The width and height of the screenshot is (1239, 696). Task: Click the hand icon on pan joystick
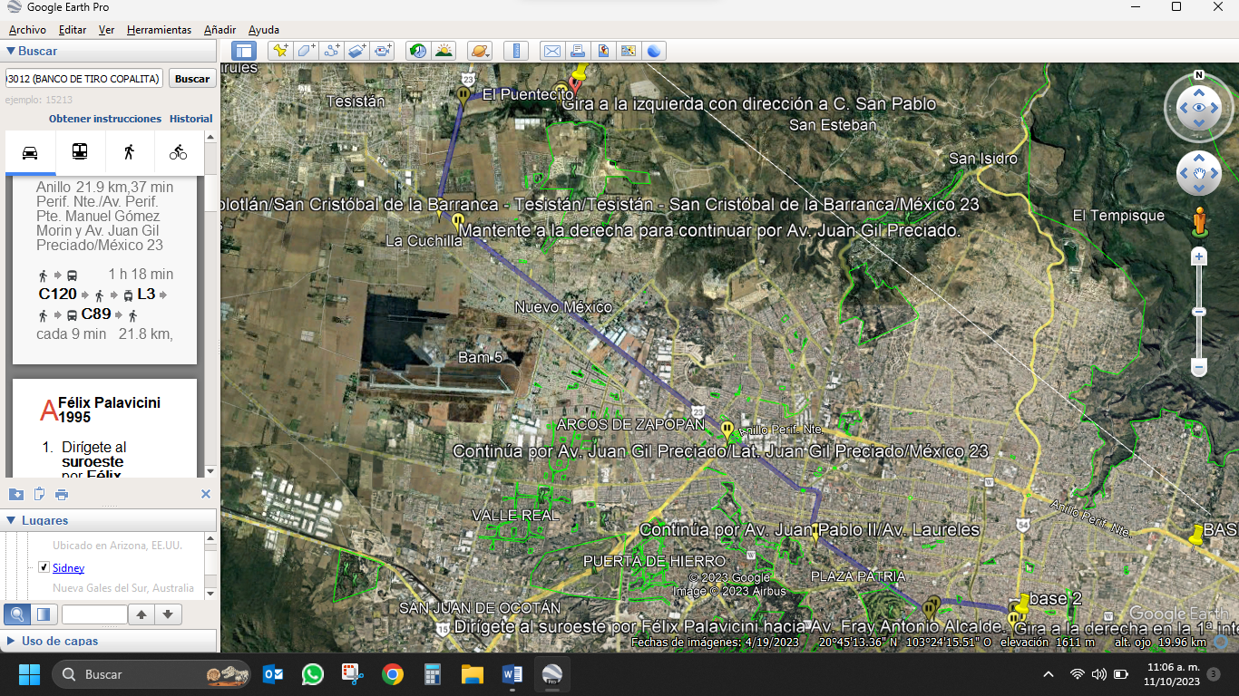tap(1199, 173)
